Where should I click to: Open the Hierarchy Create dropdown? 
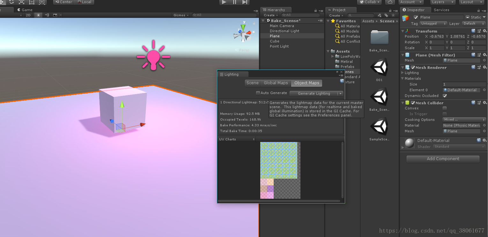click(x=271, y=15)
